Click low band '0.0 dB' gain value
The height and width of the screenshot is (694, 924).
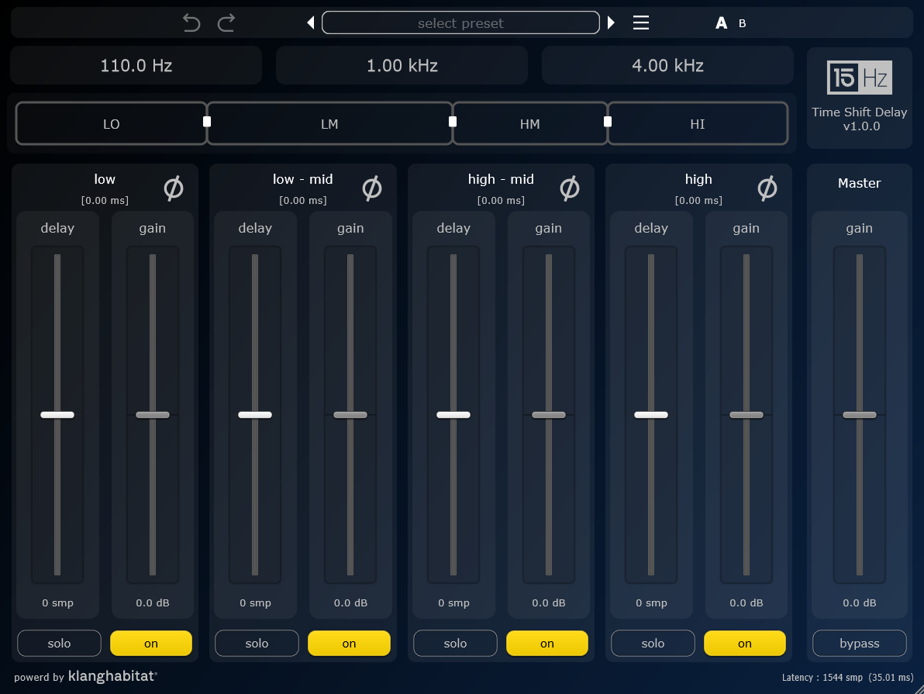[153, 603]
